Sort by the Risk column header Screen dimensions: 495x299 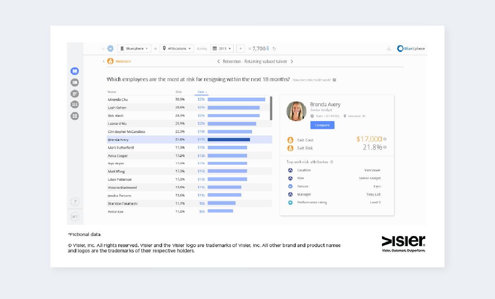[x=179, y=92]
